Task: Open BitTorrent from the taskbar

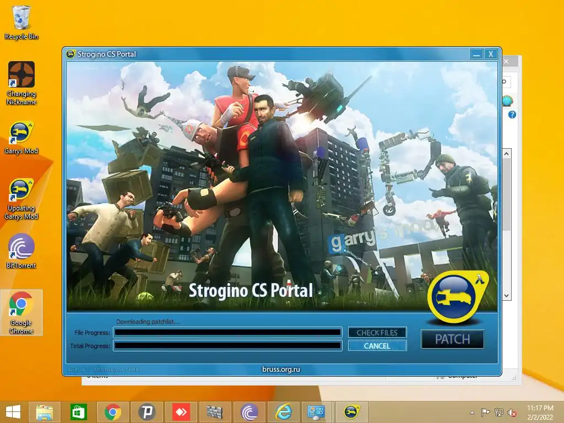Action: click(249, 412)
